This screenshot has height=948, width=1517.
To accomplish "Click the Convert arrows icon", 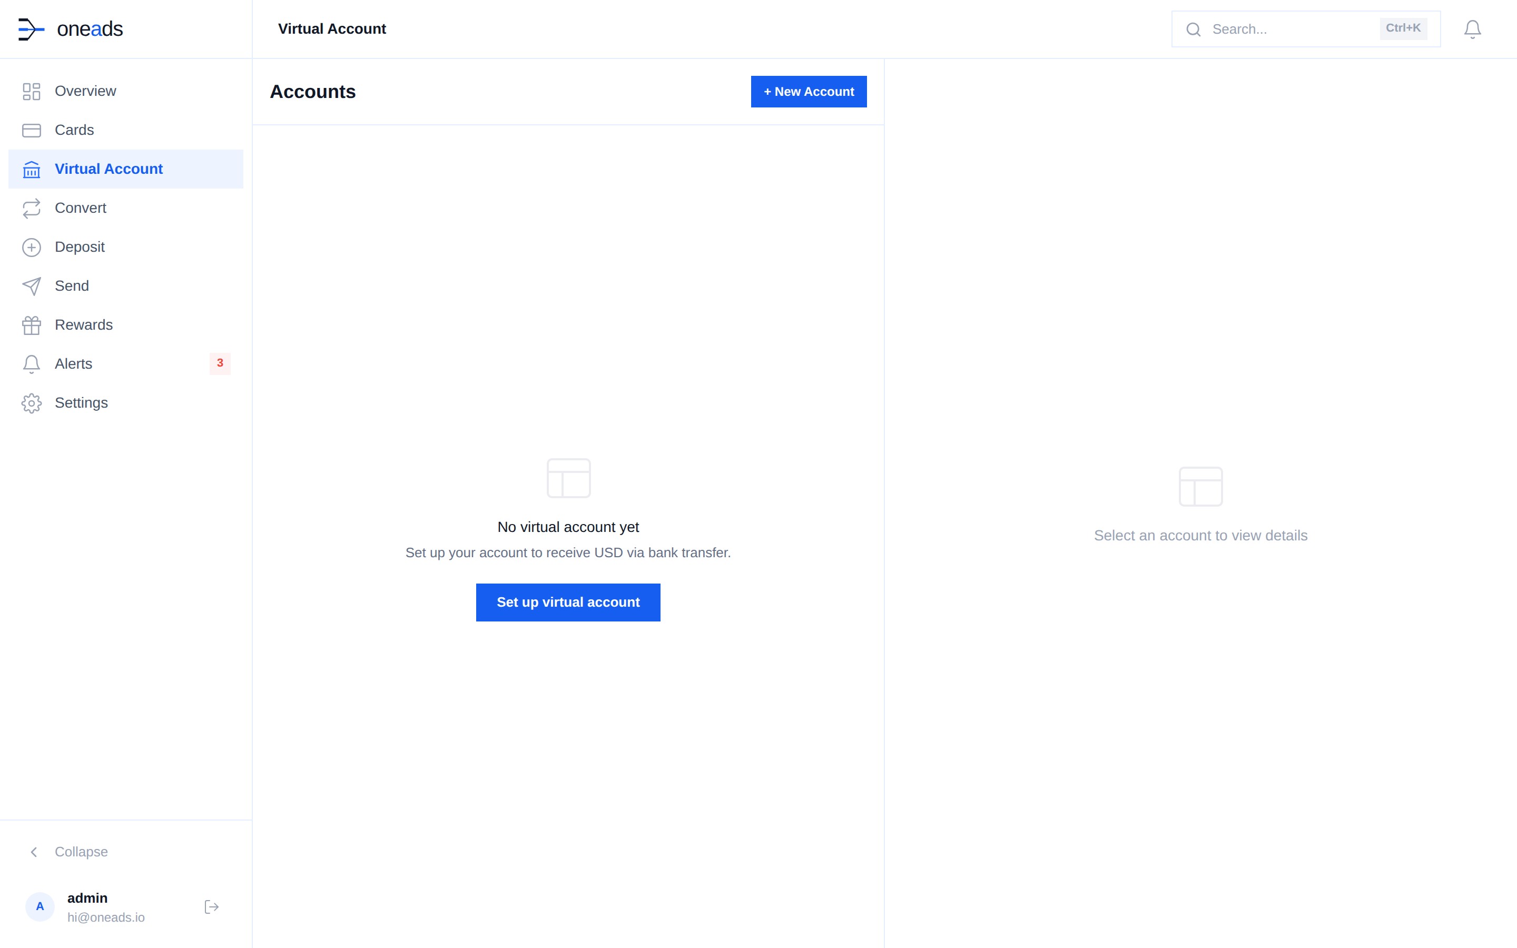I will pyautogui.click(x=32, y=208).
